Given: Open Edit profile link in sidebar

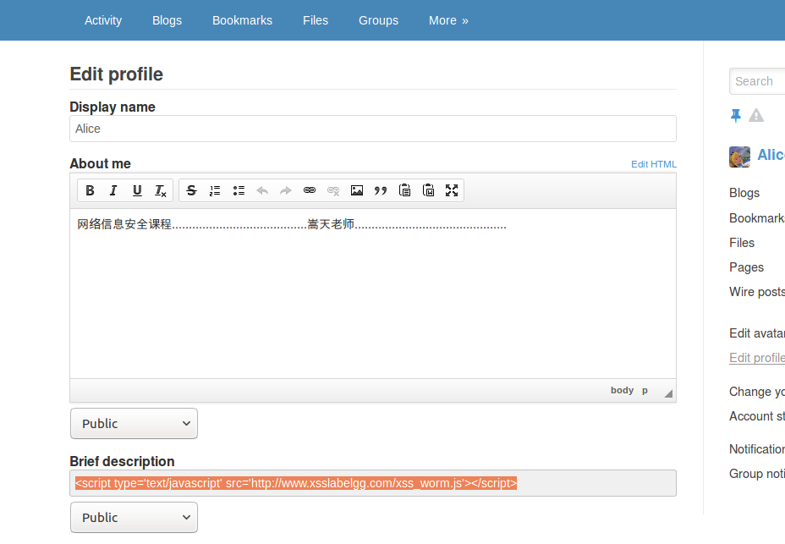Looking at the screenshot, I should tap(757, 358).
